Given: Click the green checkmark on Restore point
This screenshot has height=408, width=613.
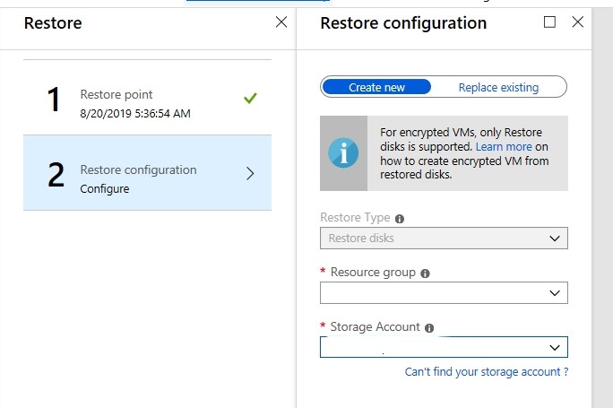Looking at the screenshot, I should tap(250, 98).
